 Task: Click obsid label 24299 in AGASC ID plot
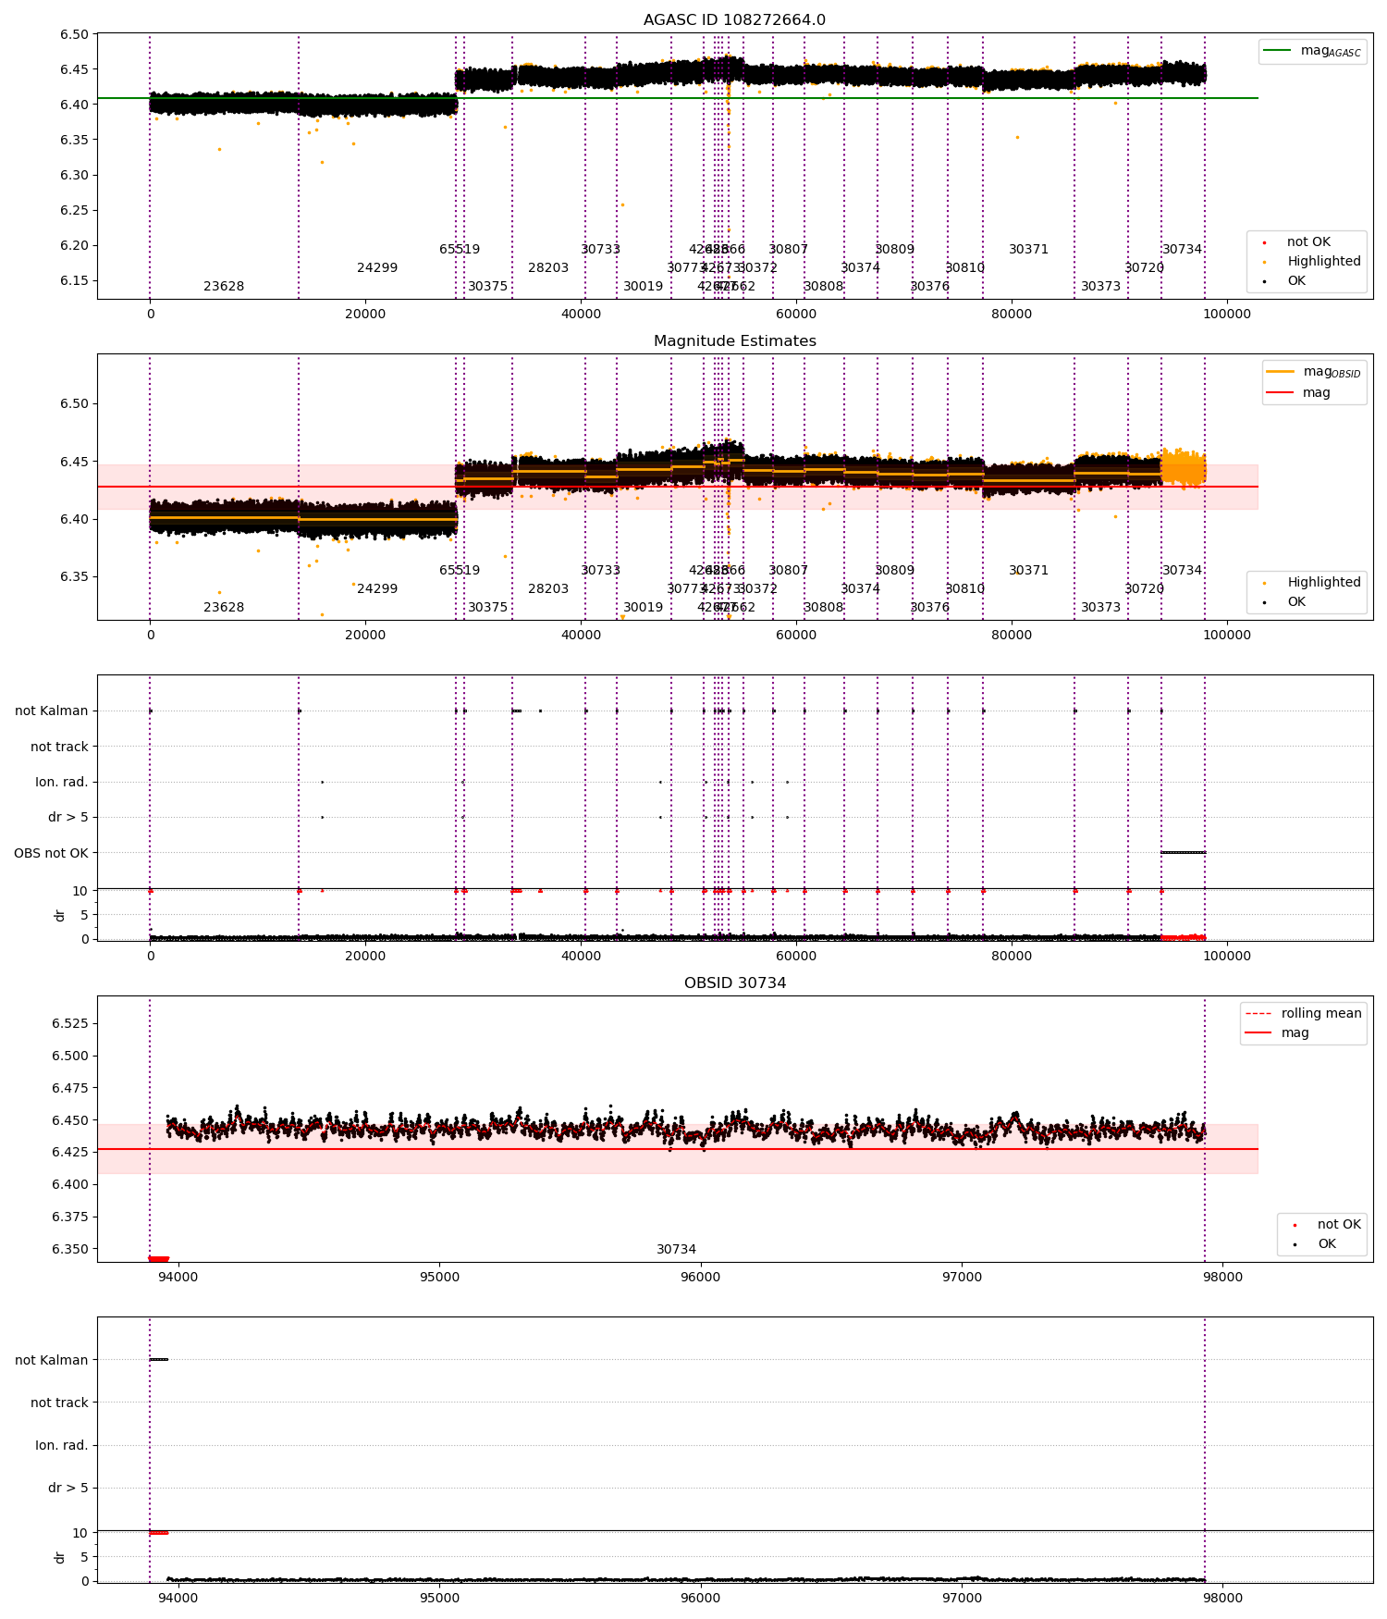click(377, 267)
